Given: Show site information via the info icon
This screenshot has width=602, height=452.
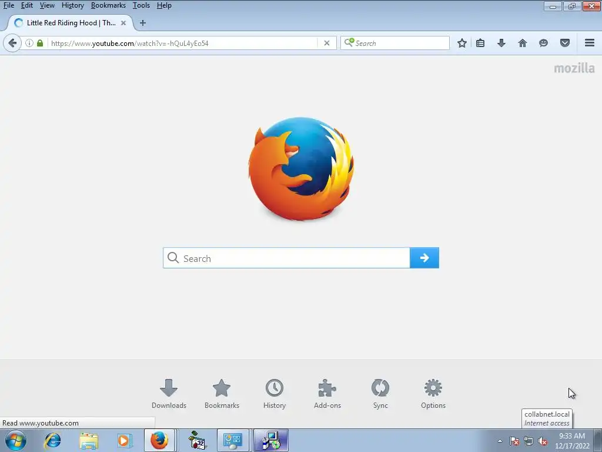Looking at the screenshot, I should [29, 43].
